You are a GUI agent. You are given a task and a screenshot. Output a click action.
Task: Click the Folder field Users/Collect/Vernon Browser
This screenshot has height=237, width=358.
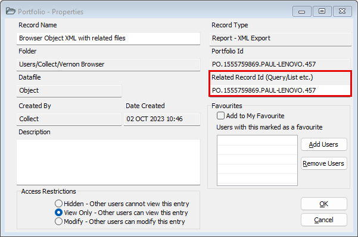tap(108, 64)
